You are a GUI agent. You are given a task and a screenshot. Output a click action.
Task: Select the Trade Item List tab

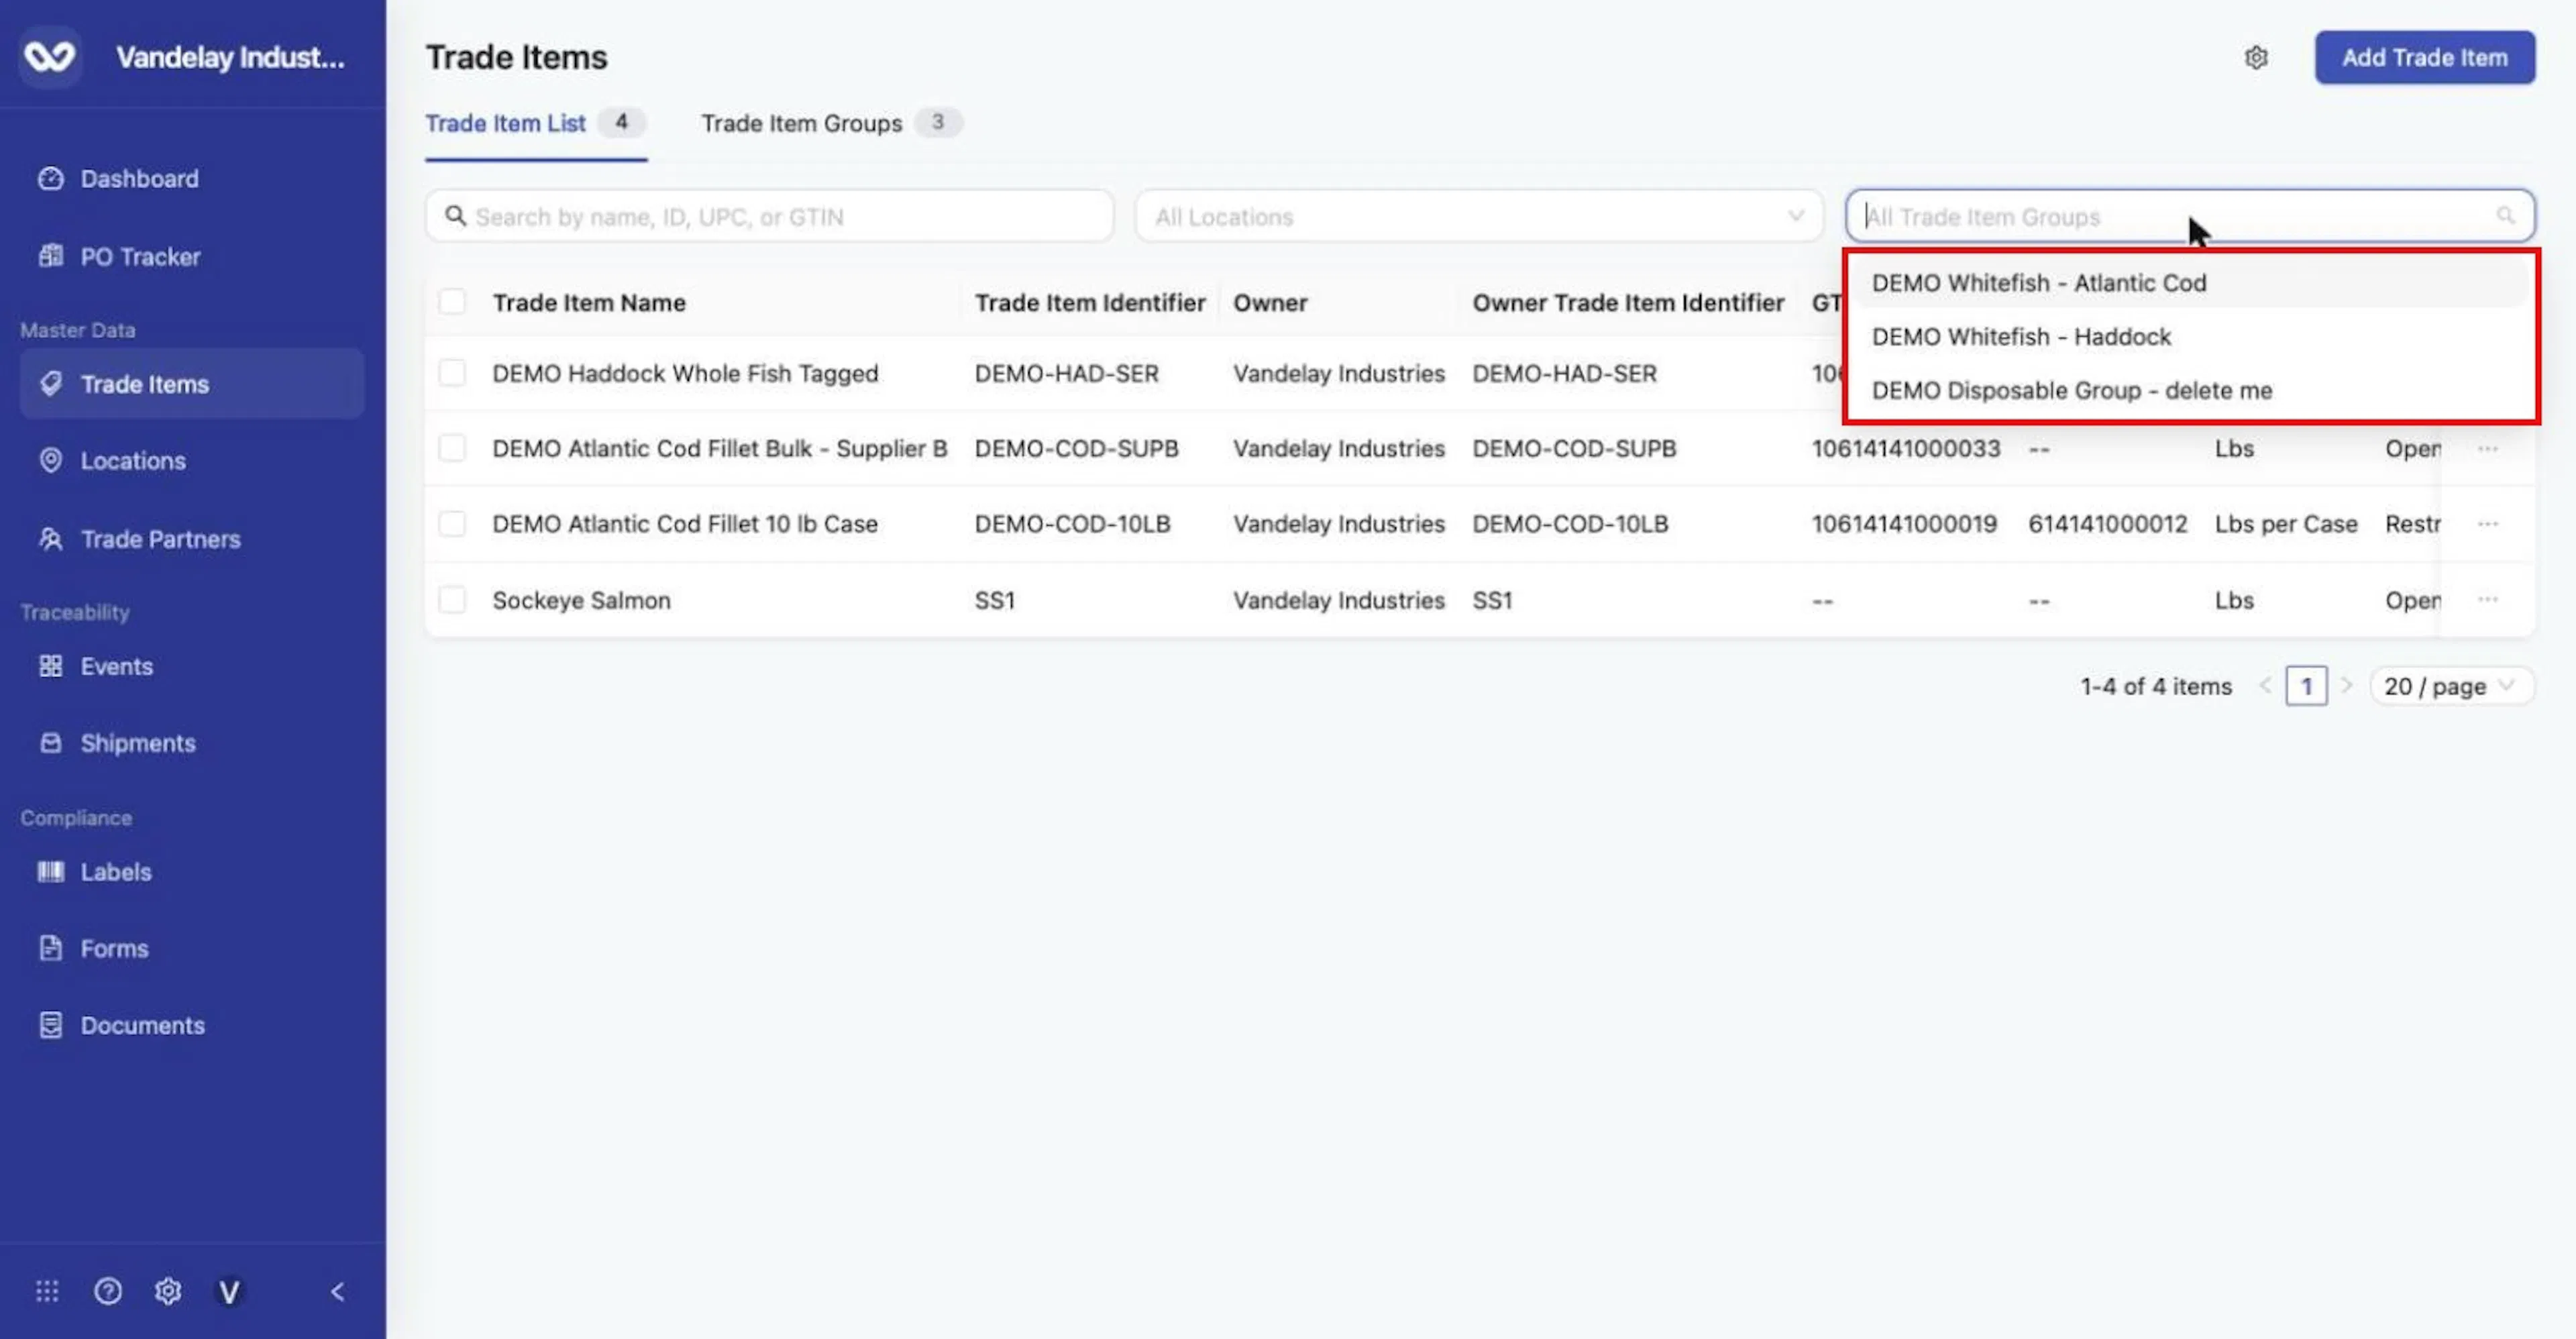(535, 123)
